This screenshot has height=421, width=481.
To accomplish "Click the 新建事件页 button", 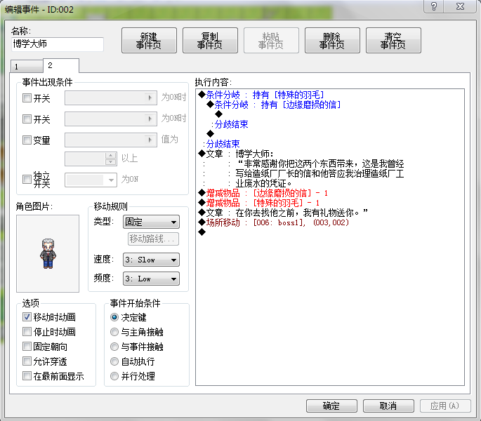I will tap(149, 41).
